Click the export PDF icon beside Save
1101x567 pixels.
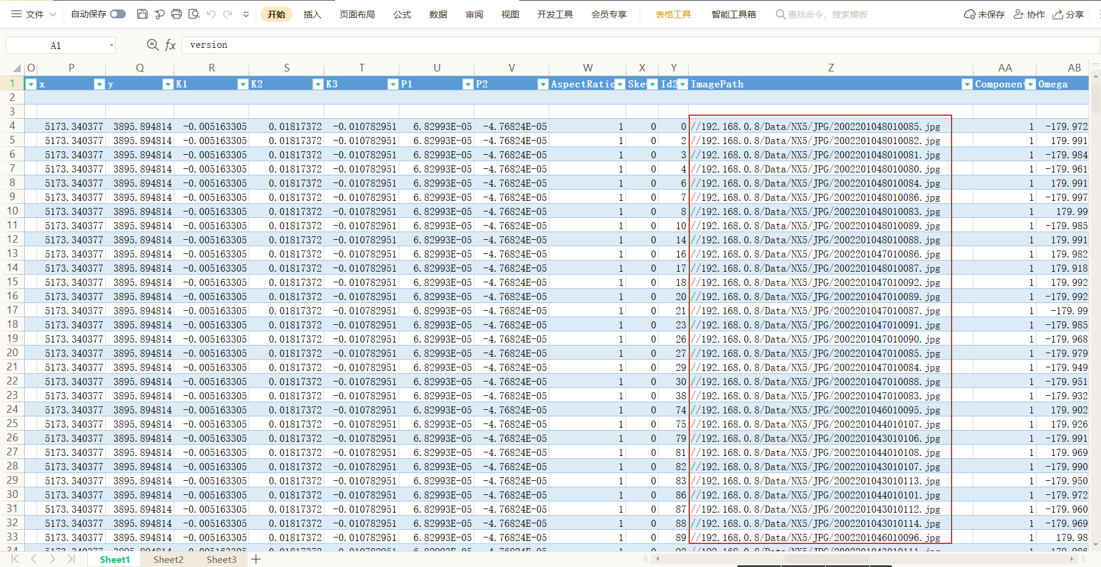click(x=159, y=14)
